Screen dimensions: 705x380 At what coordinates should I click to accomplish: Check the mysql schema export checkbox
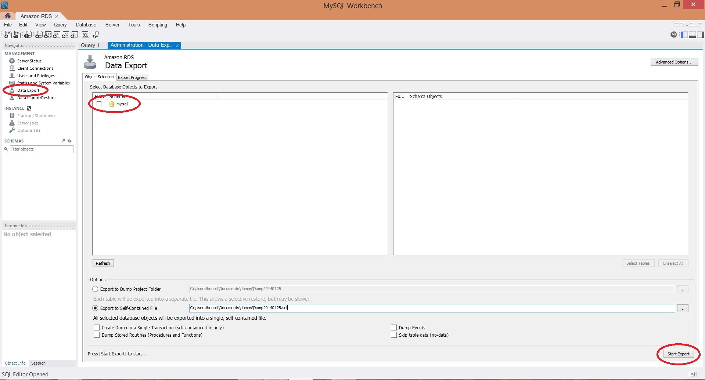point(99,104)
